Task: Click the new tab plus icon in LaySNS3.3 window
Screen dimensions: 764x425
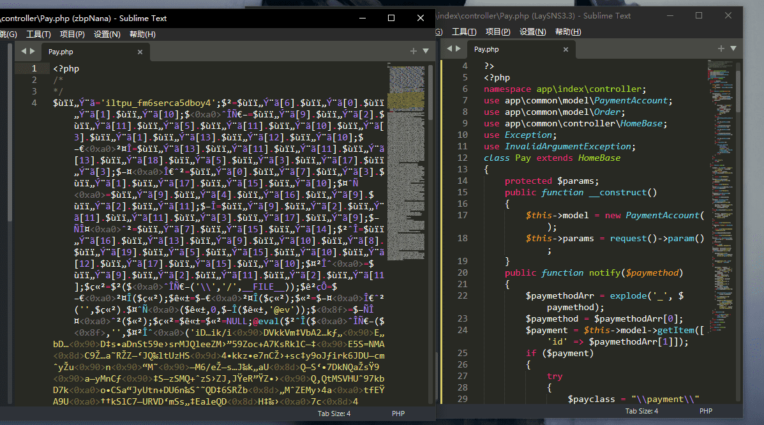Action: click(x=721, y=48)
